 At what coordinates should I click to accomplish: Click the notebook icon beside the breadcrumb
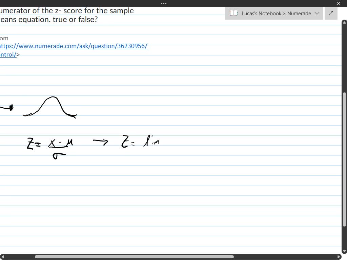234,13
